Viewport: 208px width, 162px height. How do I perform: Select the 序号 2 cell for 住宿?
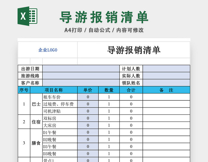[x=24, y=122]
